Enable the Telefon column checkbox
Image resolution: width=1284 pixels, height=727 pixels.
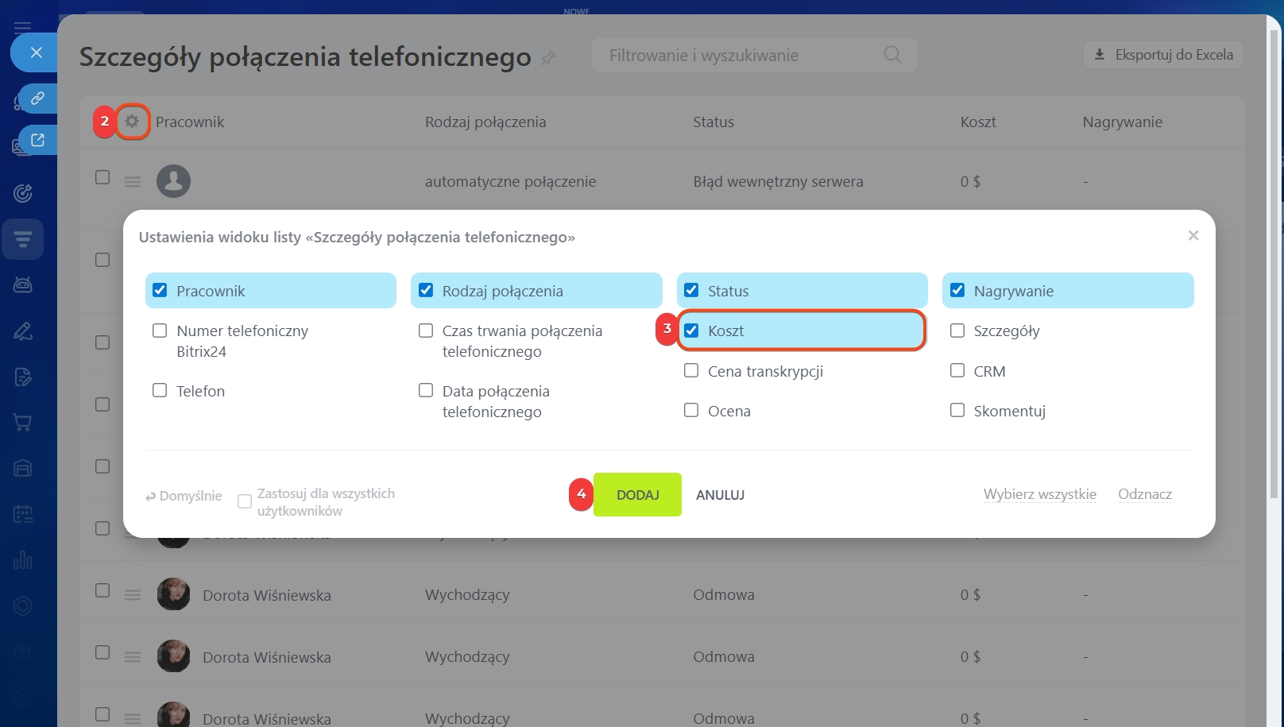coord(160,390)
